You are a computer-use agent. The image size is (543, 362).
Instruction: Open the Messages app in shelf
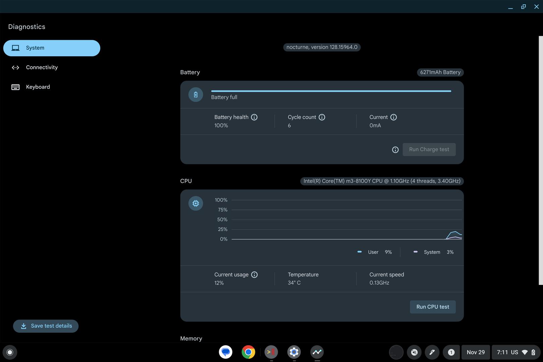click(226, 352)
